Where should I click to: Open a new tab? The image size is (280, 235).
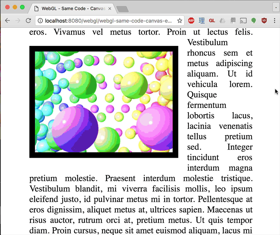click(x=122, y=9)
